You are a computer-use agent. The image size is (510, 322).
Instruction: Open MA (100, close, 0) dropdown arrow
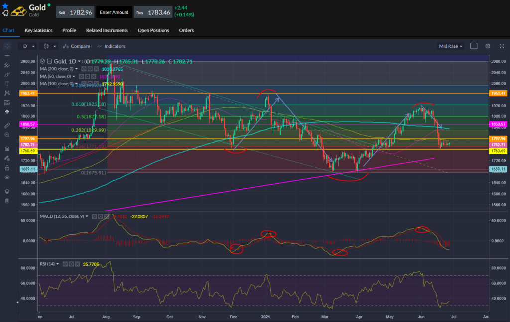pos(76,84)
